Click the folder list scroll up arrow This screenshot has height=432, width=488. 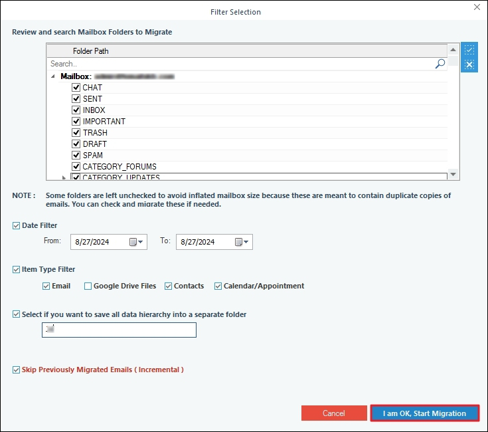[453, 50]
